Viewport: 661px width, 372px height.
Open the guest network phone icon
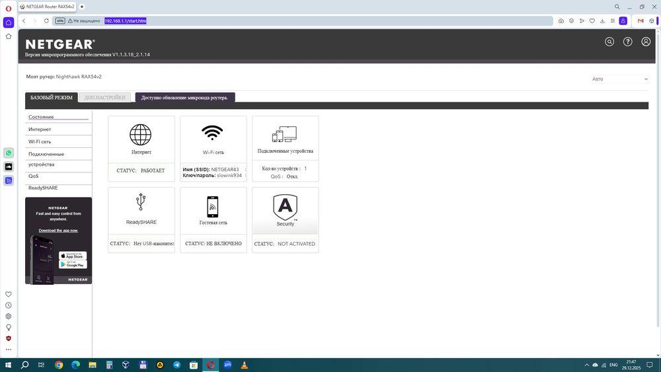[x=212, y=207]
